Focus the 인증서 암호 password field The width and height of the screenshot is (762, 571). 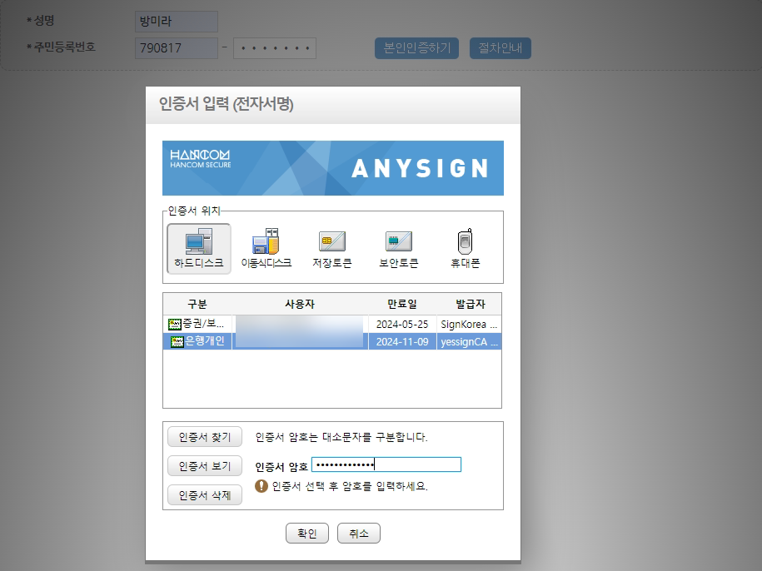[x=386, y=464]
